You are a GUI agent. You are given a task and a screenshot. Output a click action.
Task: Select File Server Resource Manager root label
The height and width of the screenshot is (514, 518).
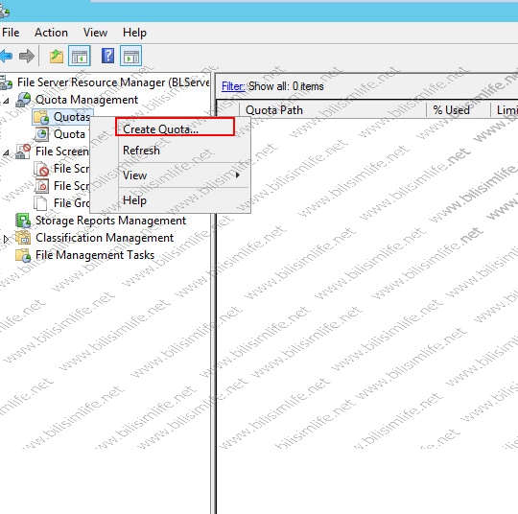(113, 82)
